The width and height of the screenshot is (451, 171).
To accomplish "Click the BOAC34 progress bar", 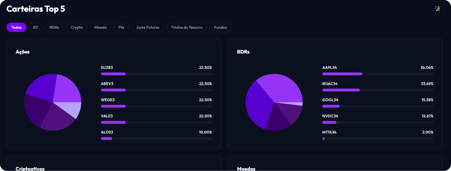I will pyautogui.click(x=378, y=90).
